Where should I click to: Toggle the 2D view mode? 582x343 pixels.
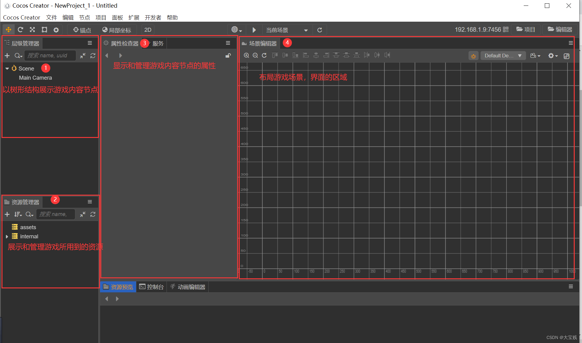148,30
